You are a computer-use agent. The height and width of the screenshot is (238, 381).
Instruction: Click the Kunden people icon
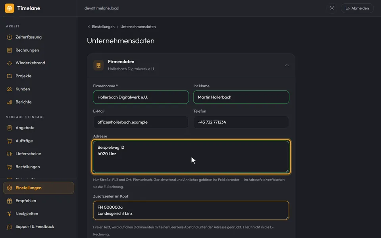tap(10, 89)
